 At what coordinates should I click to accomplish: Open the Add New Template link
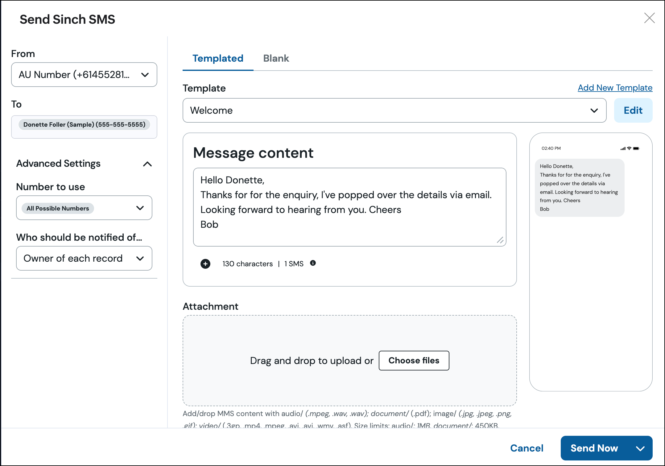[x=615, y=88]
